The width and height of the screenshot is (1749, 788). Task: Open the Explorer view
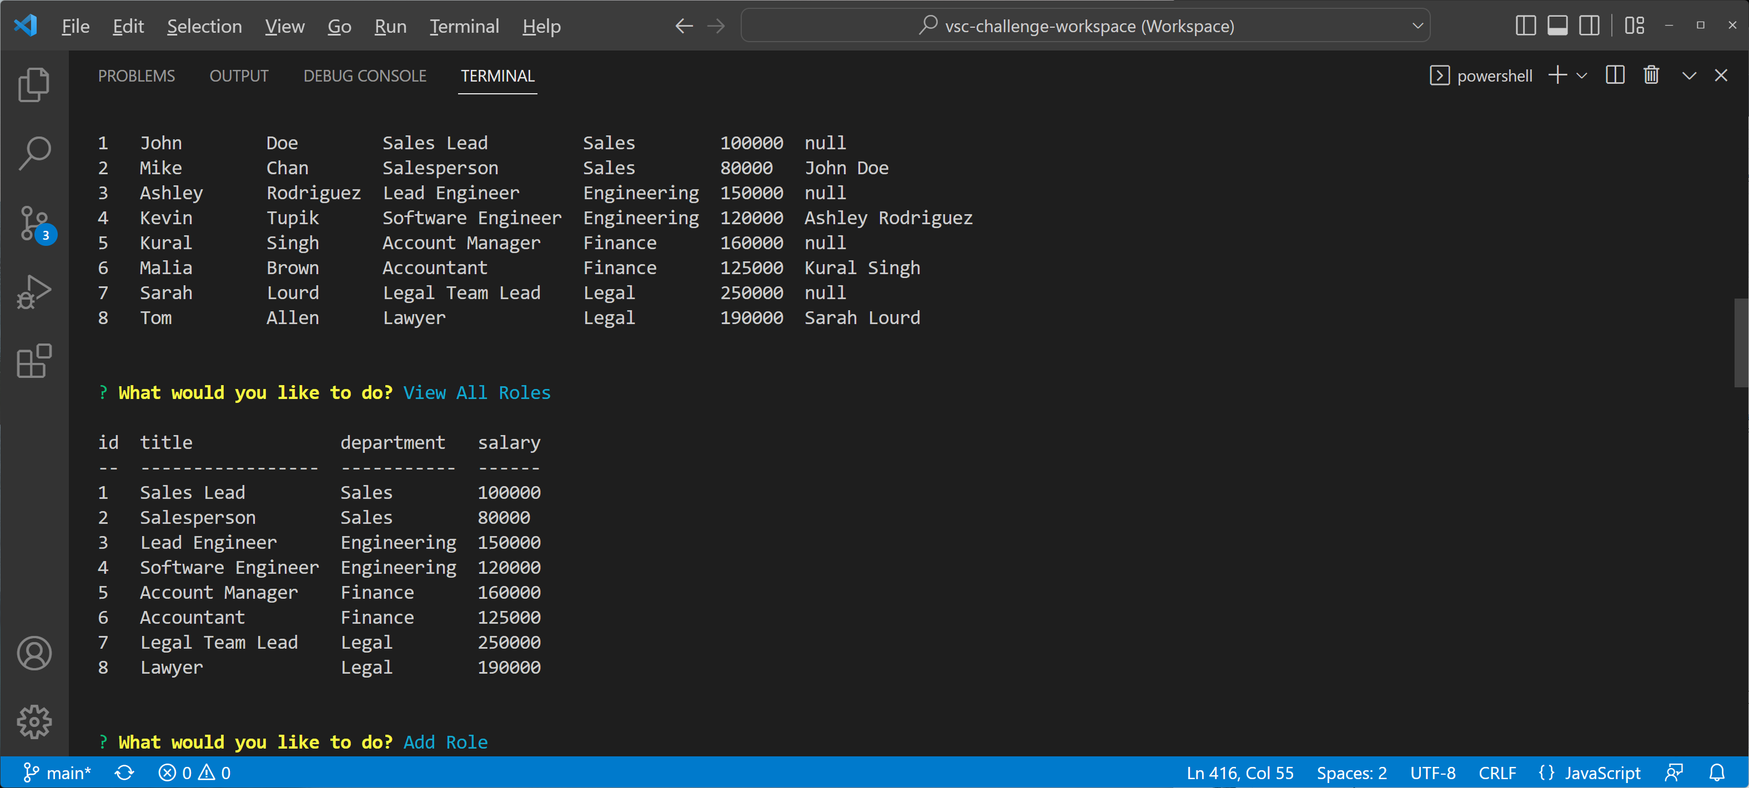[x=34, y=84]
